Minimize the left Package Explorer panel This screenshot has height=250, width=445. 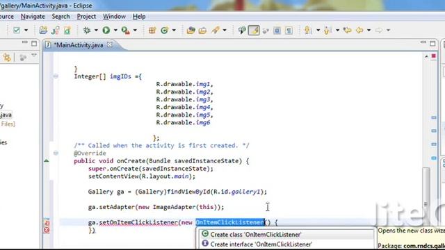pyautogui.click(x=25, y=42)
